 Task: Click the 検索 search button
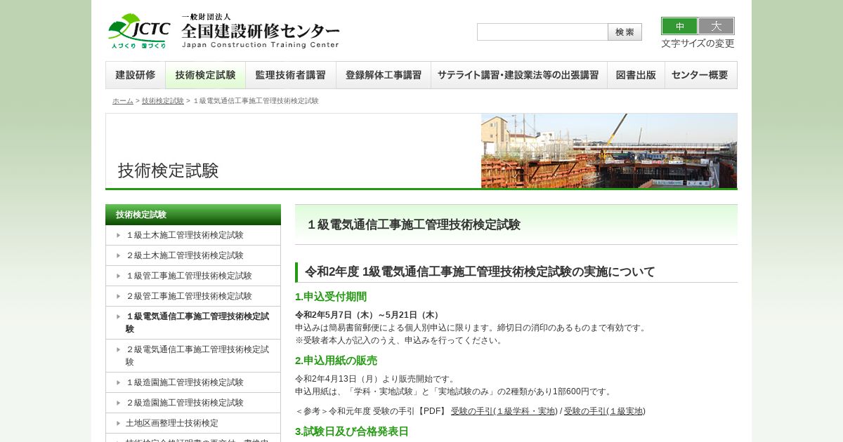point(625,32)
